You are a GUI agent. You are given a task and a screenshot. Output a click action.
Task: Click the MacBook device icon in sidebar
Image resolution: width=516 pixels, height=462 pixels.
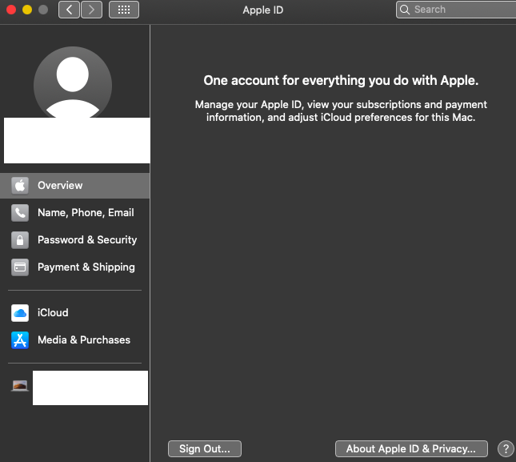click(20, 386)
